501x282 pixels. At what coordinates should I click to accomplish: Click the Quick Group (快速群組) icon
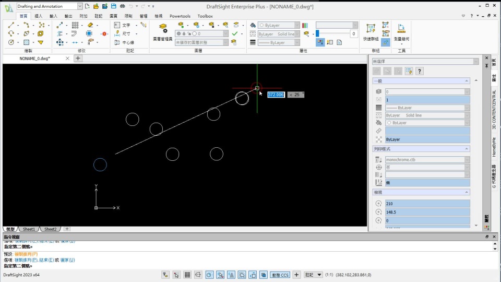tap(371, 32)
